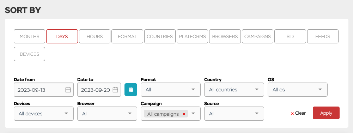Switch sorting to Countries
The height and width of the screenshot is (133, 353).
(160, 36)
